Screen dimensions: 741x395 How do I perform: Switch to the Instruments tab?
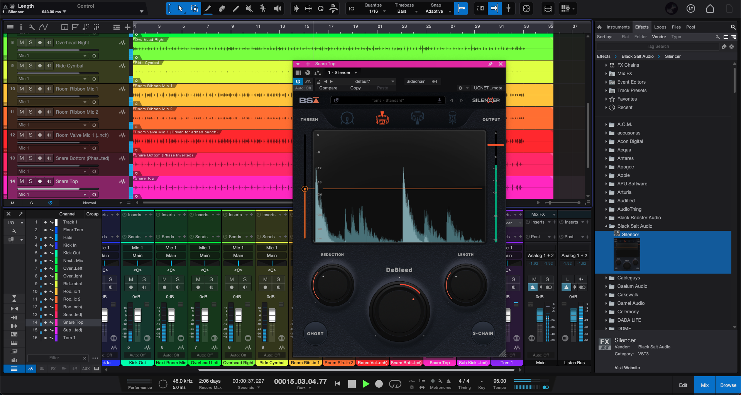[618, 27]
